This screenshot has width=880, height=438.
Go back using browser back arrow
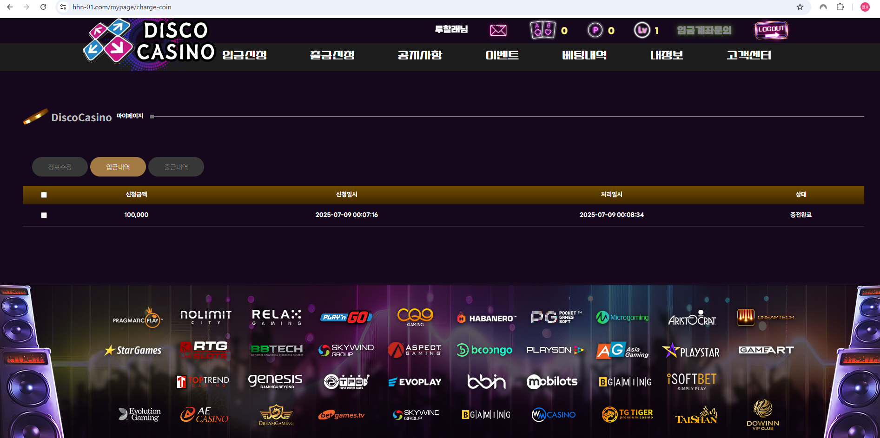point(10,7)
